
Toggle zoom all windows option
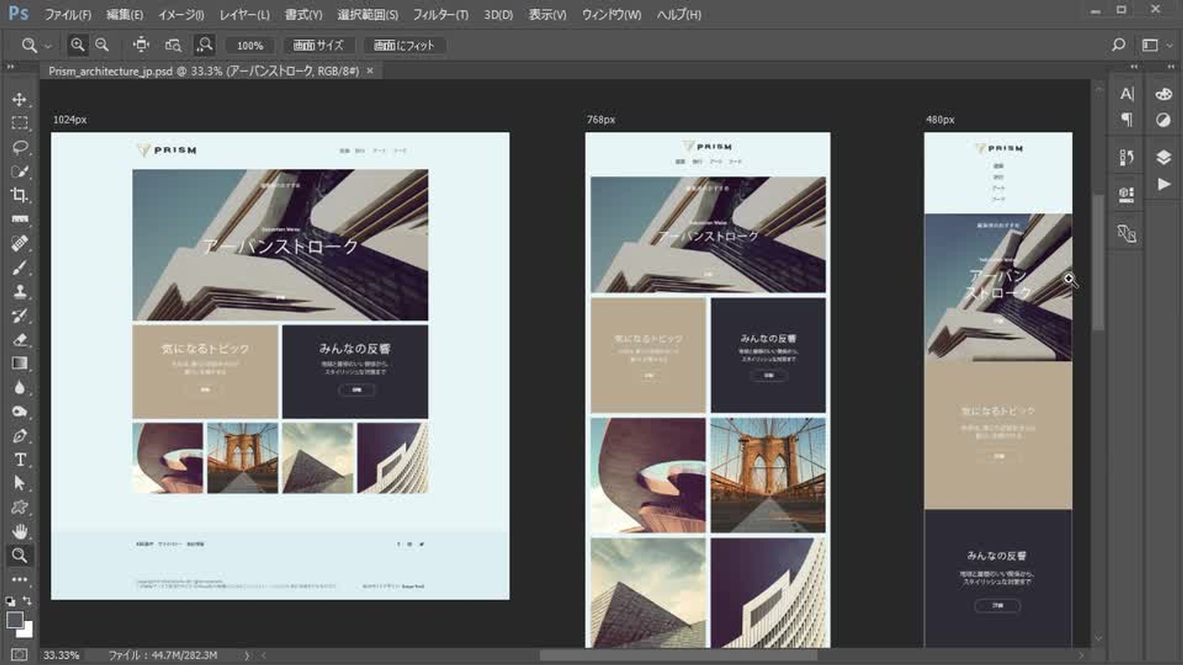(173, 45)
